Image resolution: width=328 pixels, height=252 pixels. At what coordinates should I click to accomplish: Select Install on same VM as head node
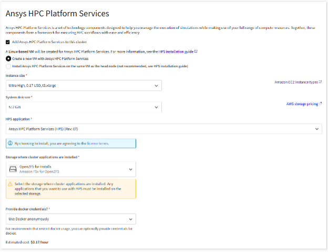(8, 67)
